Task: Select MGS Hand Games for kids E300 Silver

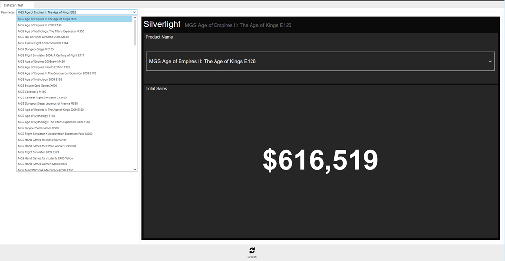Action: 42,140
